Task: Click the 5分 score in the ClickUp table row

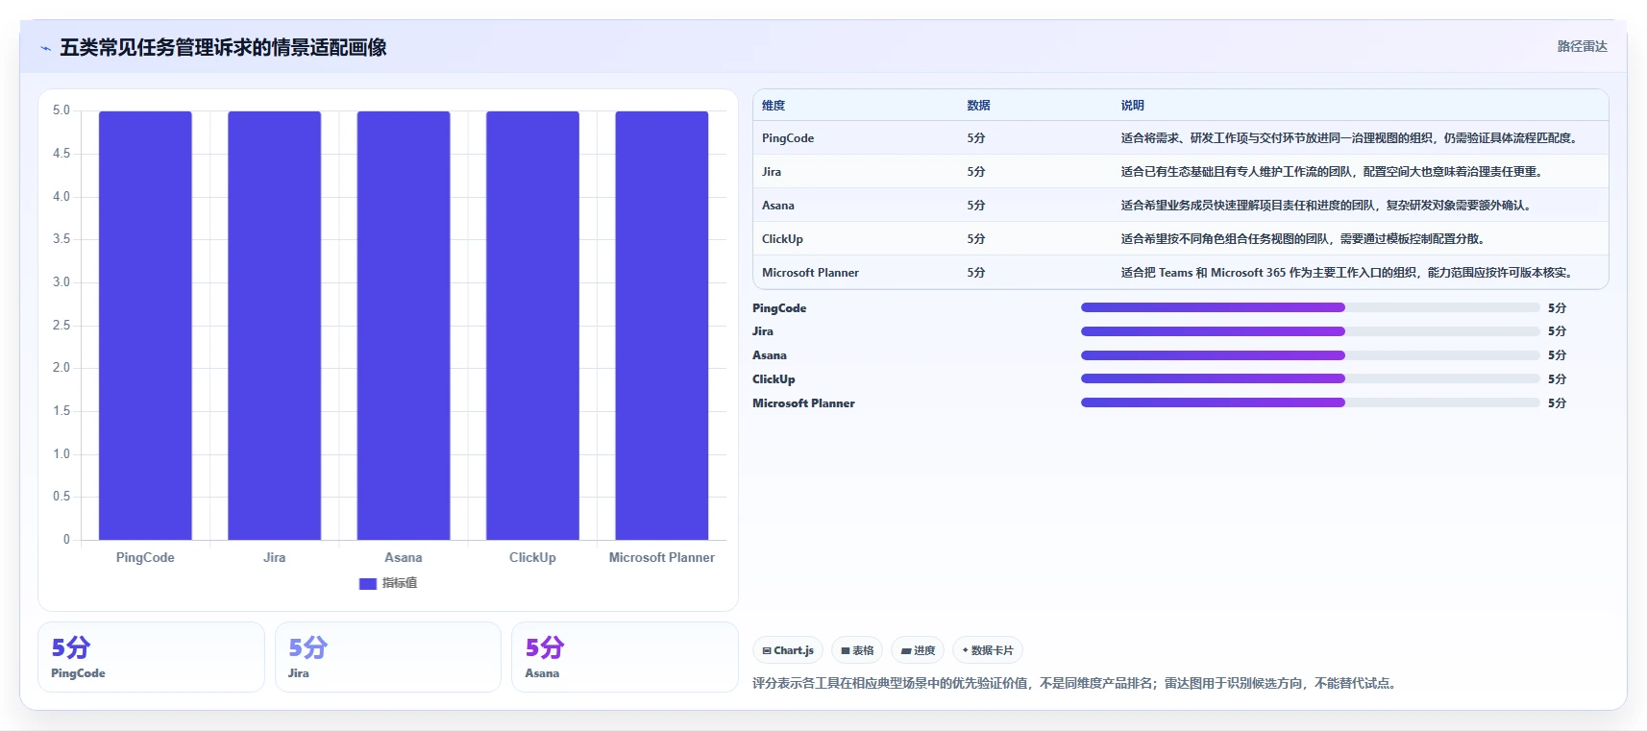Action: tap(976, 239)
